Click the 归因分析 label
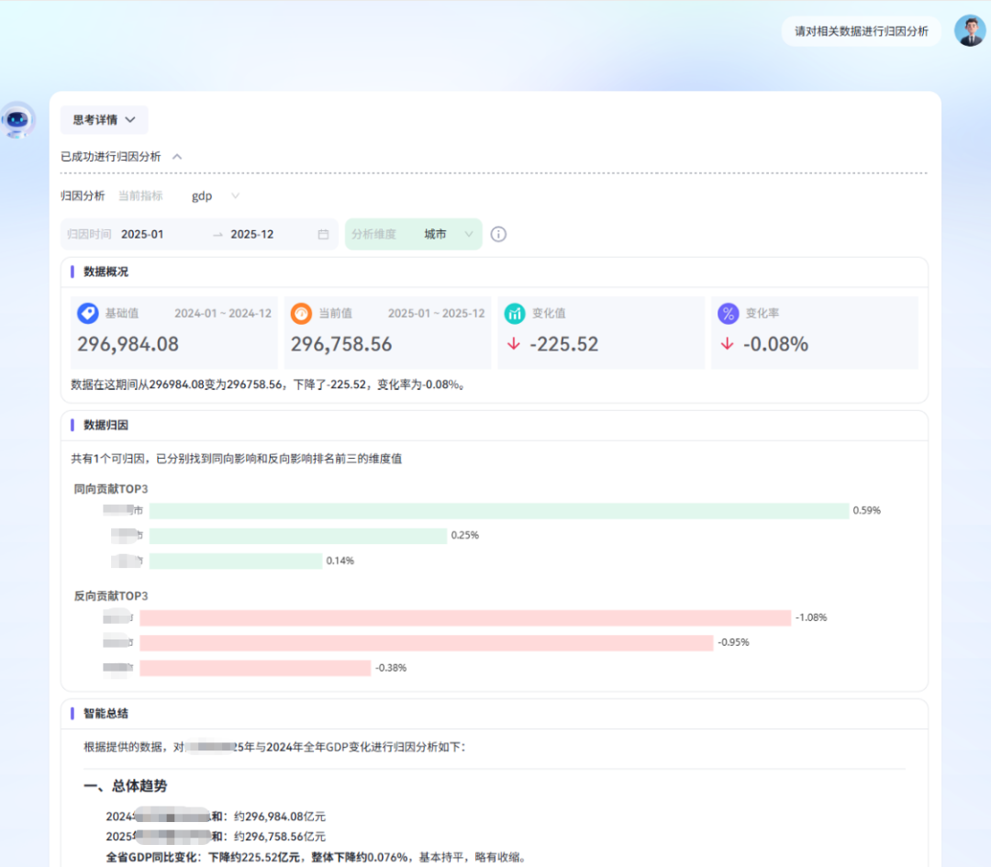Image resolution: width=991 pixels, height=867 pixels. (83, 196)
